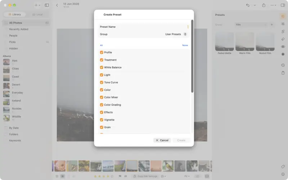Uncheck the Profile checkbox
Image resolution: width=288 pixels, height=180 pixels.
pyautogui.click(x=102, y=52)
